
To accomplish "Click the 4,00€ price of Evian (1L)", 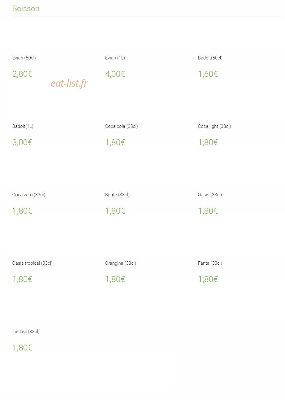I will tap(115, 74).
